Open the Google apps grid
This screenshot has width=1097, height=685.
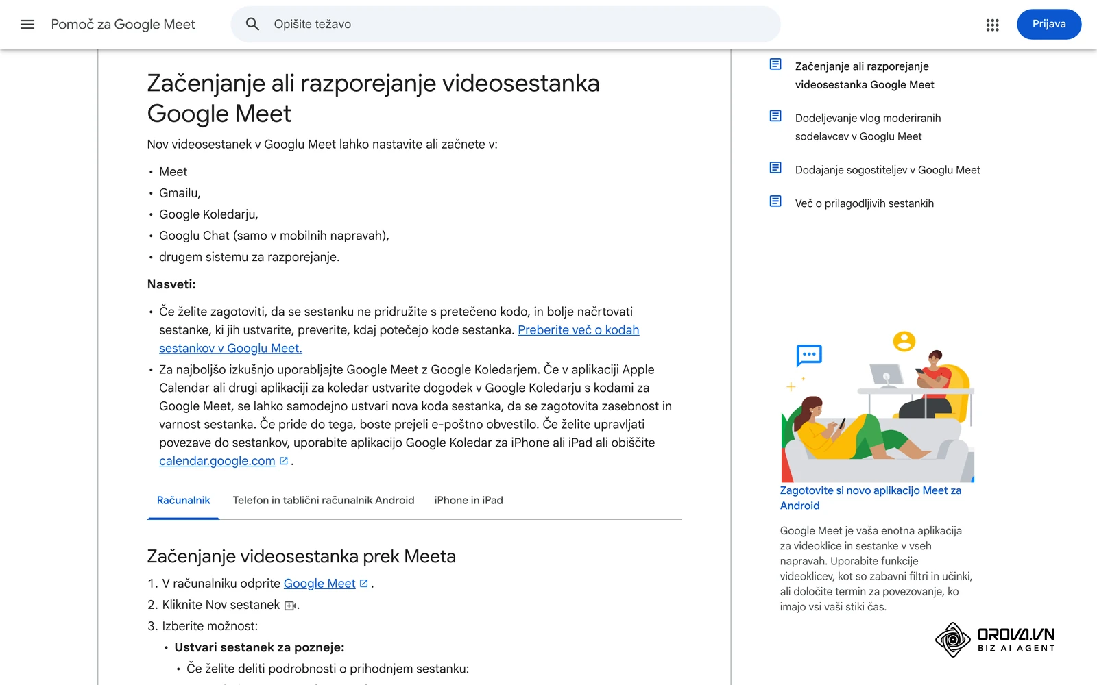(992, 25)
